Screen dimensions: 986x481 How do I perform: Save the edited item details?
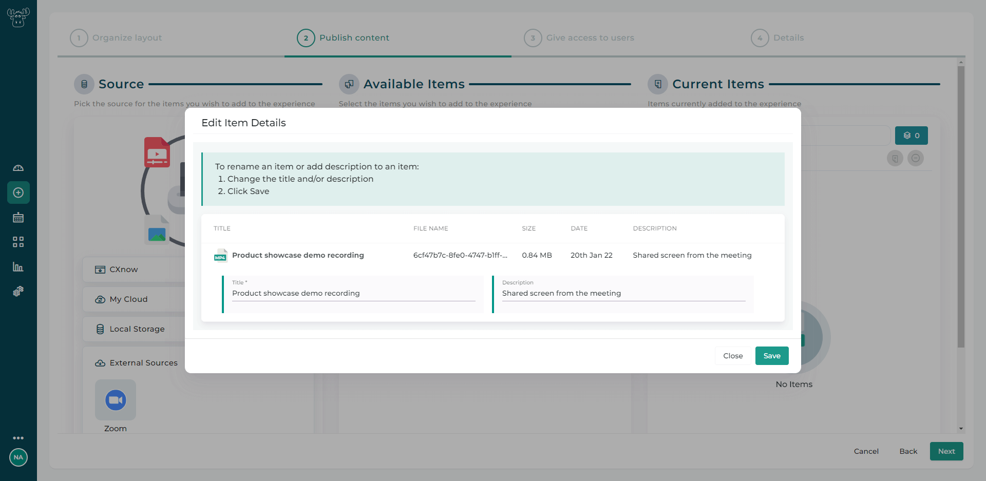point(772,356)
